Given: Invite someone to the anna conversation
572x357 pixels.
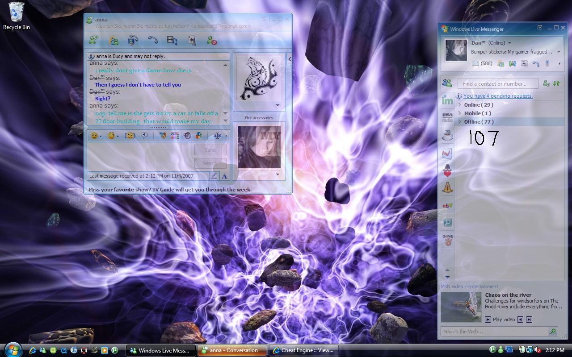Looking at the screenshot, I should [94, 40].
